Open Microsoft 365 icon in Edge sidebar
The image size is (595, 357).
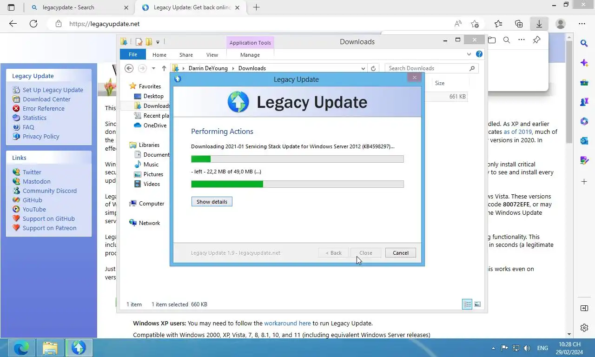tap(584, 121)
